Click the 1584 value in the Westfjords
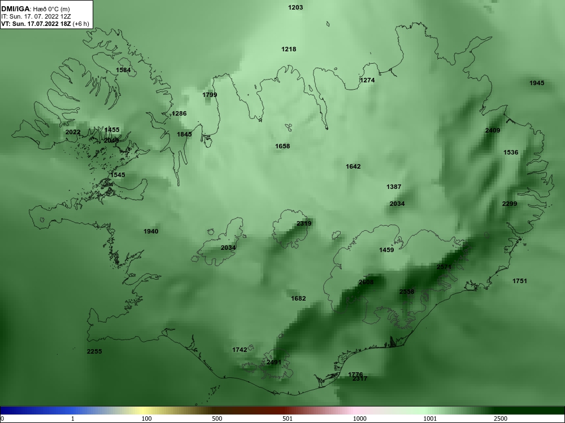Viewport: 565px width, 423px height. pos(123,70)
